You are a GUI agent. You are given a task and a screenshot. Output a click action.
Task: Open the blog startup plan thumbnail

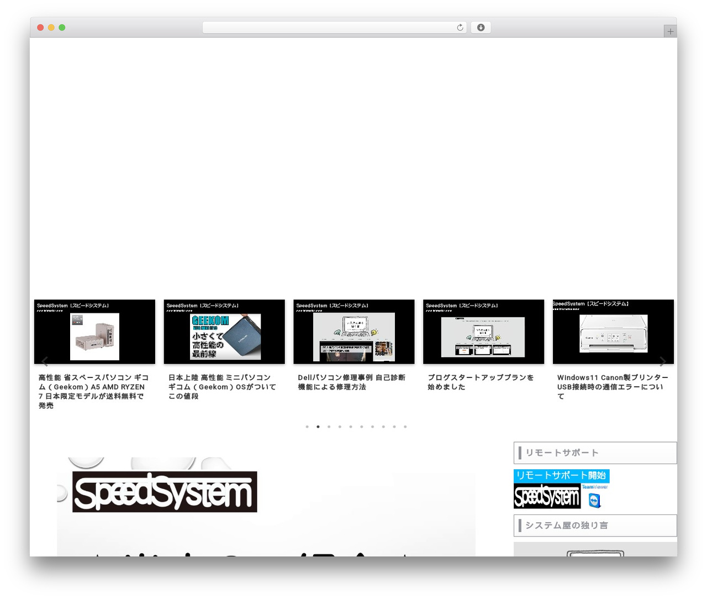[x=483, y=332]
